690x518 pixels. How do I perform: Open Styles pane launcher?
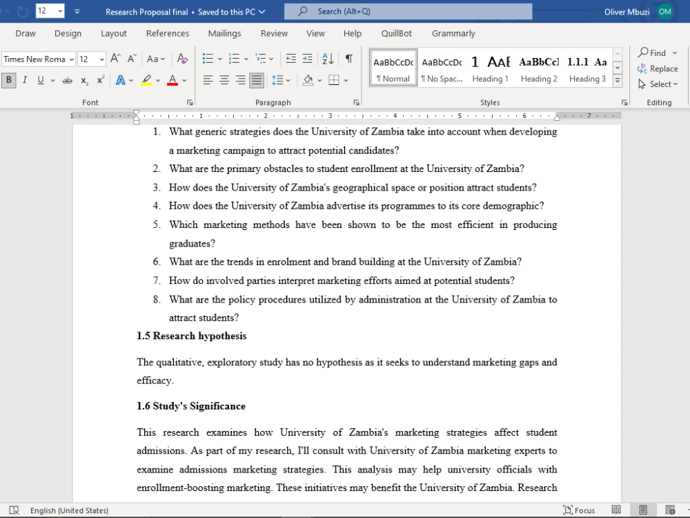624,103
